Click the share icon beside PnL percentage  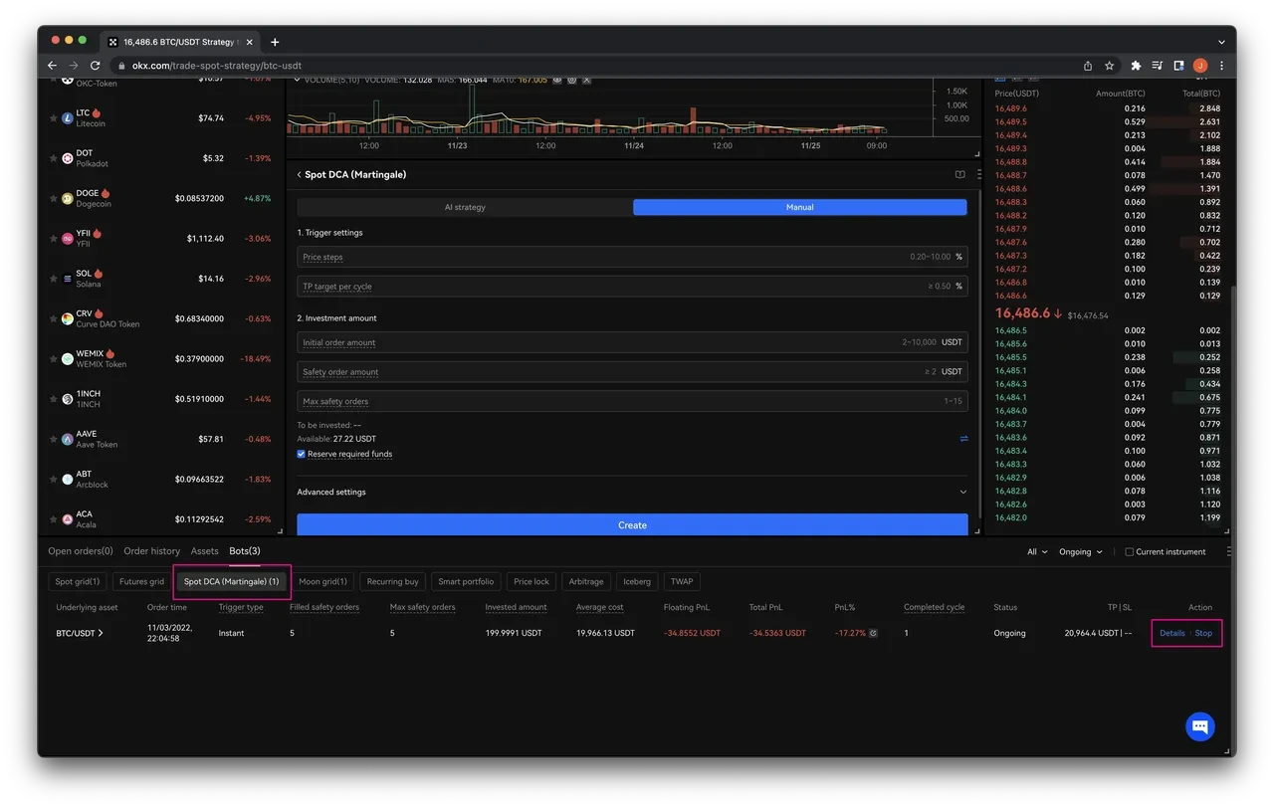point(873,633)
